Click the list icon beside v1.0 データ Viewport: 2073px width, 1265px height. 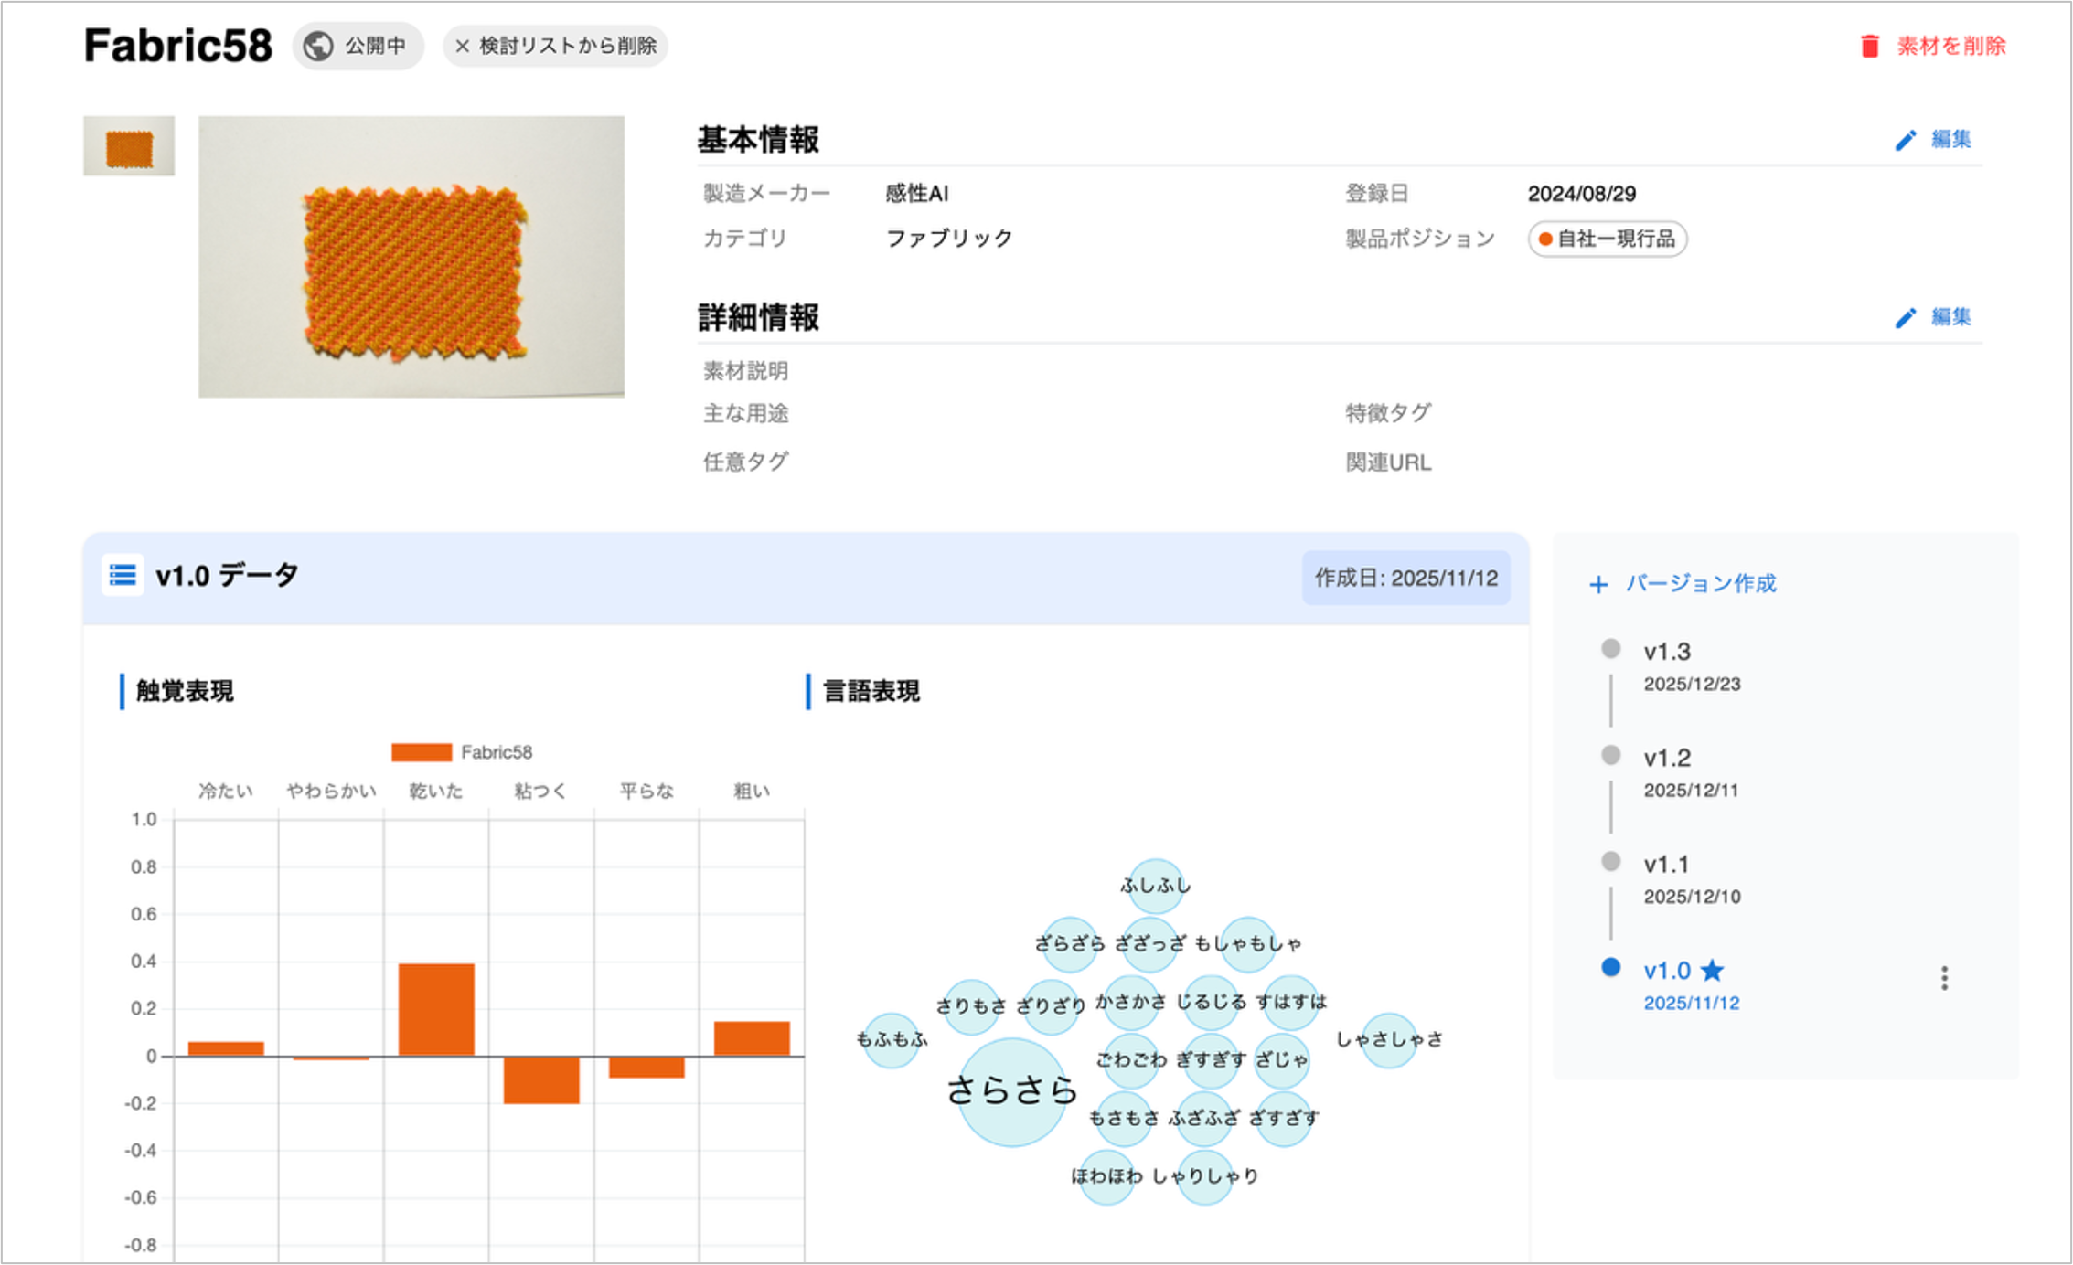(122, 576)
